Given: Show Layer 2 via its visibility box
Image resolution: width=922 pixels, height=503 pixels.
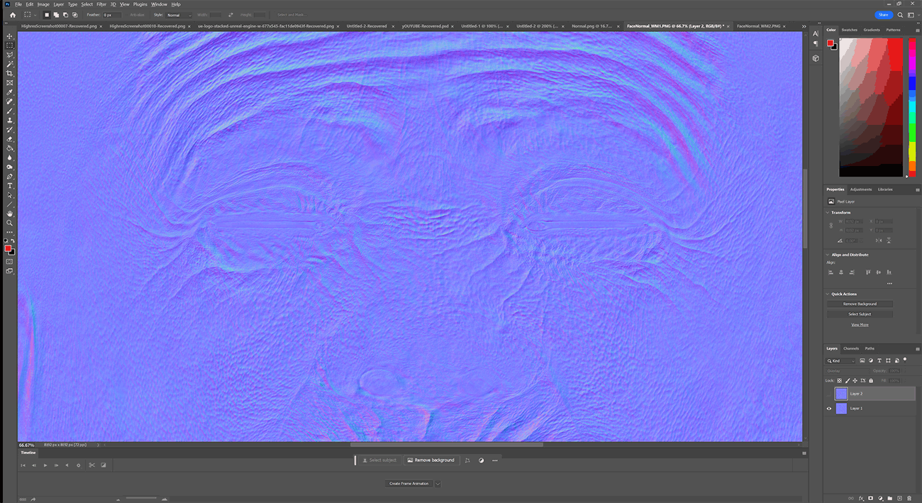Looking at the screenshot, I should coord(829,394).
